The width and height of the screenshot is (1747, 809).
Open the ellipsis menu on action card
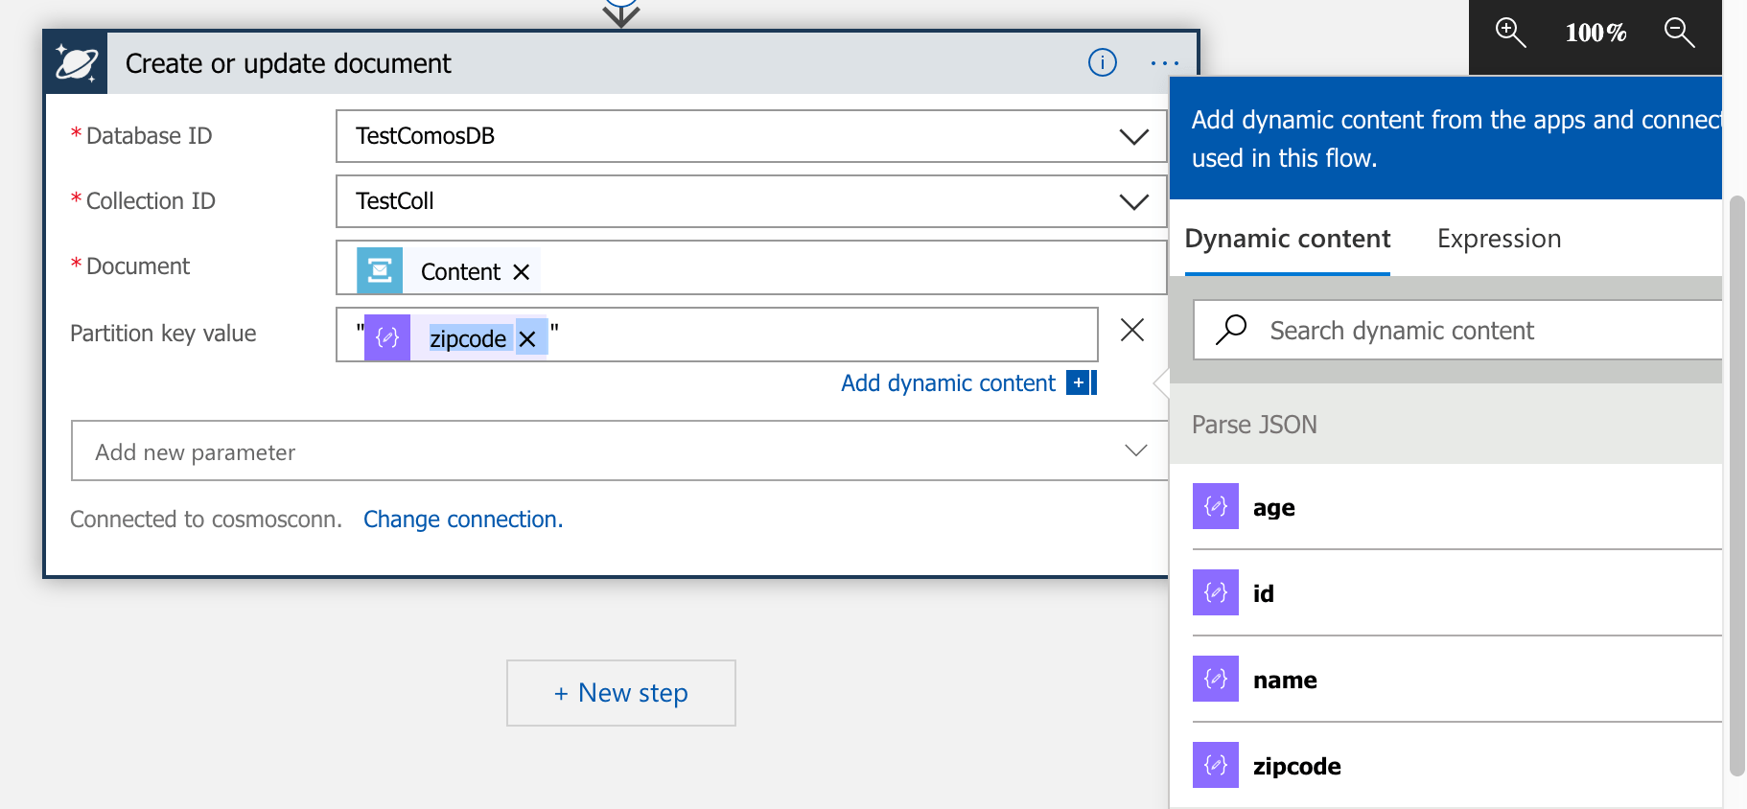1165,63
